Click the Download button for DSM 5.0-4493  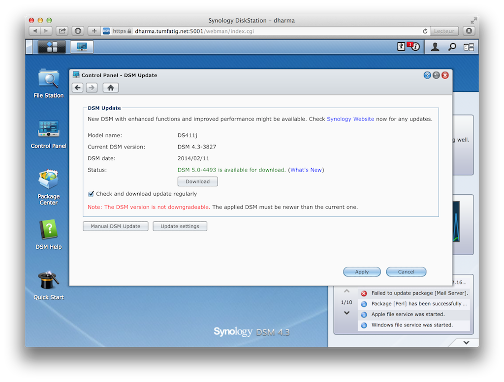198,181
